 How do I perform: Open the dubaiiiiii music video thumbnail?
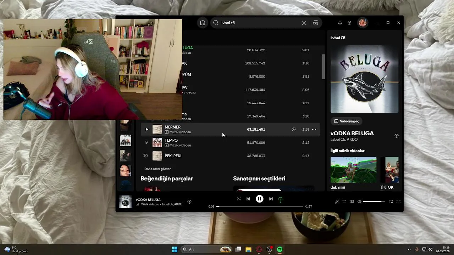(x=354, y=170)
